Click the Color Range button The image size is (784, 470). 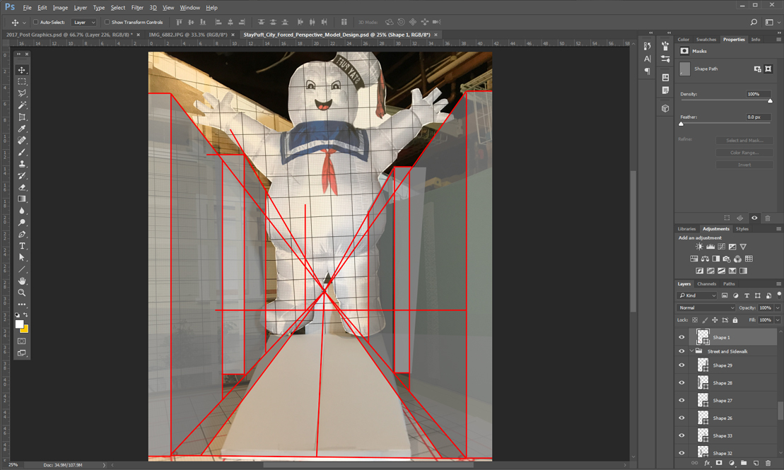pos(744,153)
